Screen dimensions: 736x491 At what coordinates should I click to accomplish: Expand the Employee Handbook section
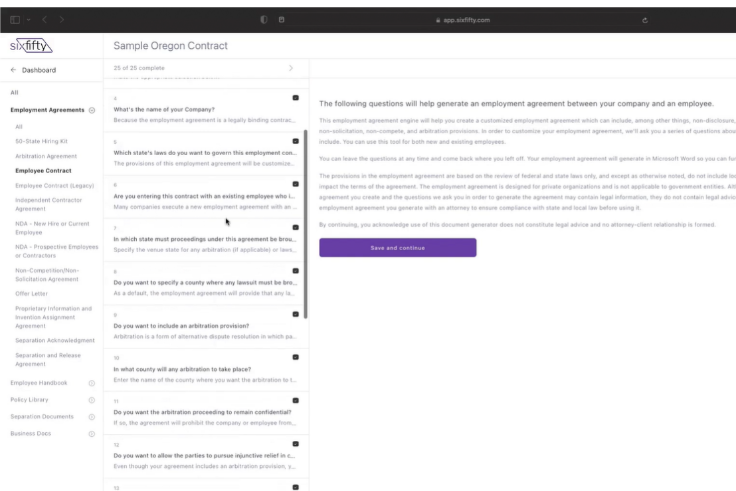point(92,383)
